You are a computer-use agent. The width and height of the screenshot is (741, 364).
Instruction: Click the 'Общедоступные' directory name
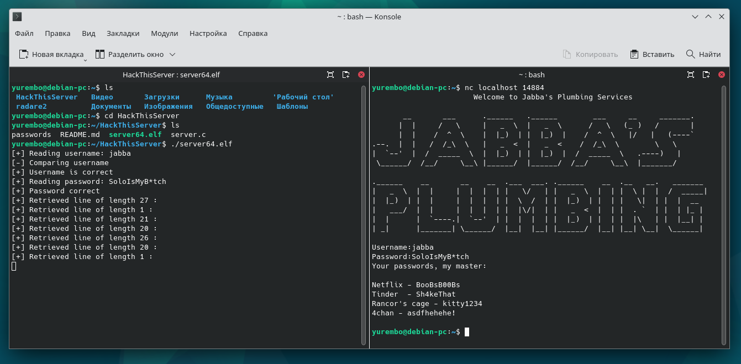[x=235, y=107]
